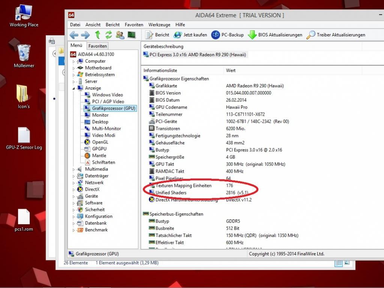The image size is (384, 288).
Task: Click the forward arrow toolbar icon
Action: [85, 35]
